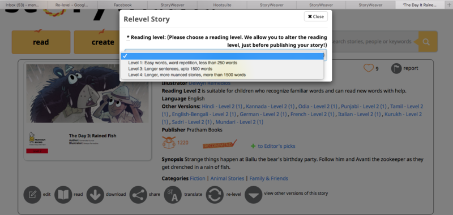The width and height of the screenshot is (453, 215).
Task: Click the story cover illustration thumbnail
Action: tap(87, 94)
